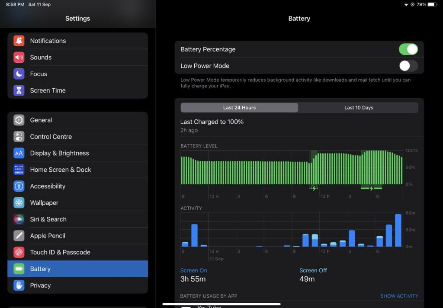Tap the Accessibility icon

(19, 186)
